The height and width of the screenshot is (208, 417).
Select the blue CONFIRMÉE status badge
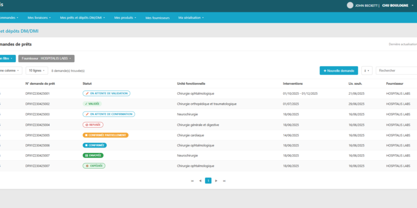click(95, 145)
